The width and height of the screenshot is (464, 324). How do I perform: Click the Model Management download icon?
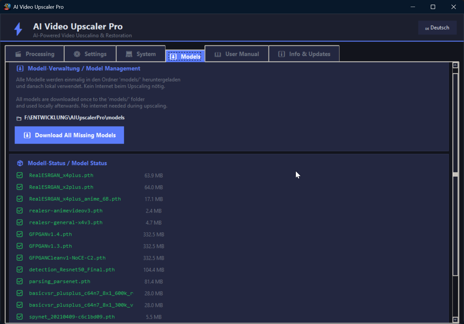coord(20,68)
